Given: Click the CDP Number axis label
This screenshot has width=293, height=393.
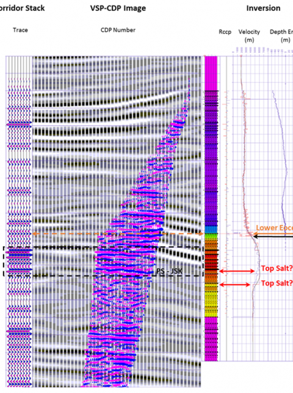Looking at the screenshot, I should (x=118, y=30).
